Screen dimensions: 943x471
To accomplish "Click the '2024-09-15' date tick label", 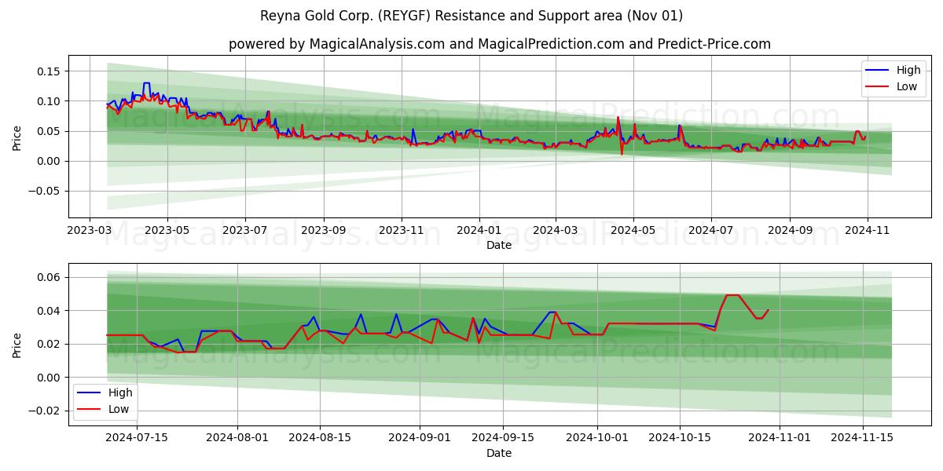I will coord(503,439).
